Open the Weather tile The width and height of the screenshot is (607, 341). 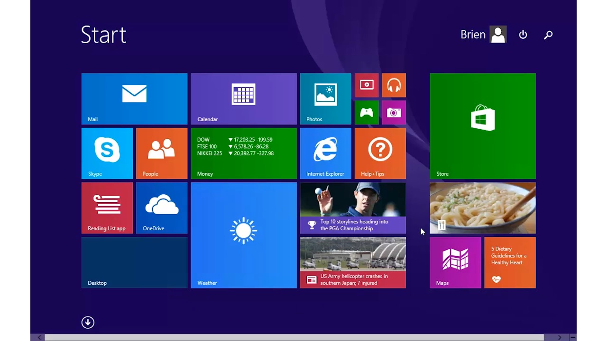click(x=243, y=235)
